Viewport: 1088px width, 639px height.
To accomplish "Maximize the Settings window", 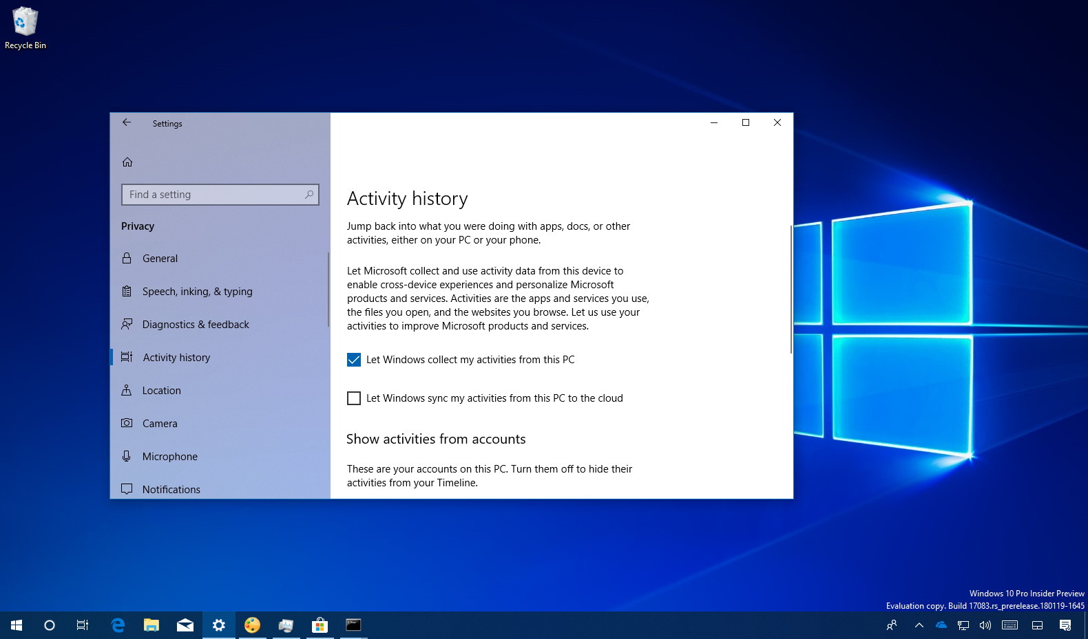I will coord(746,122).
